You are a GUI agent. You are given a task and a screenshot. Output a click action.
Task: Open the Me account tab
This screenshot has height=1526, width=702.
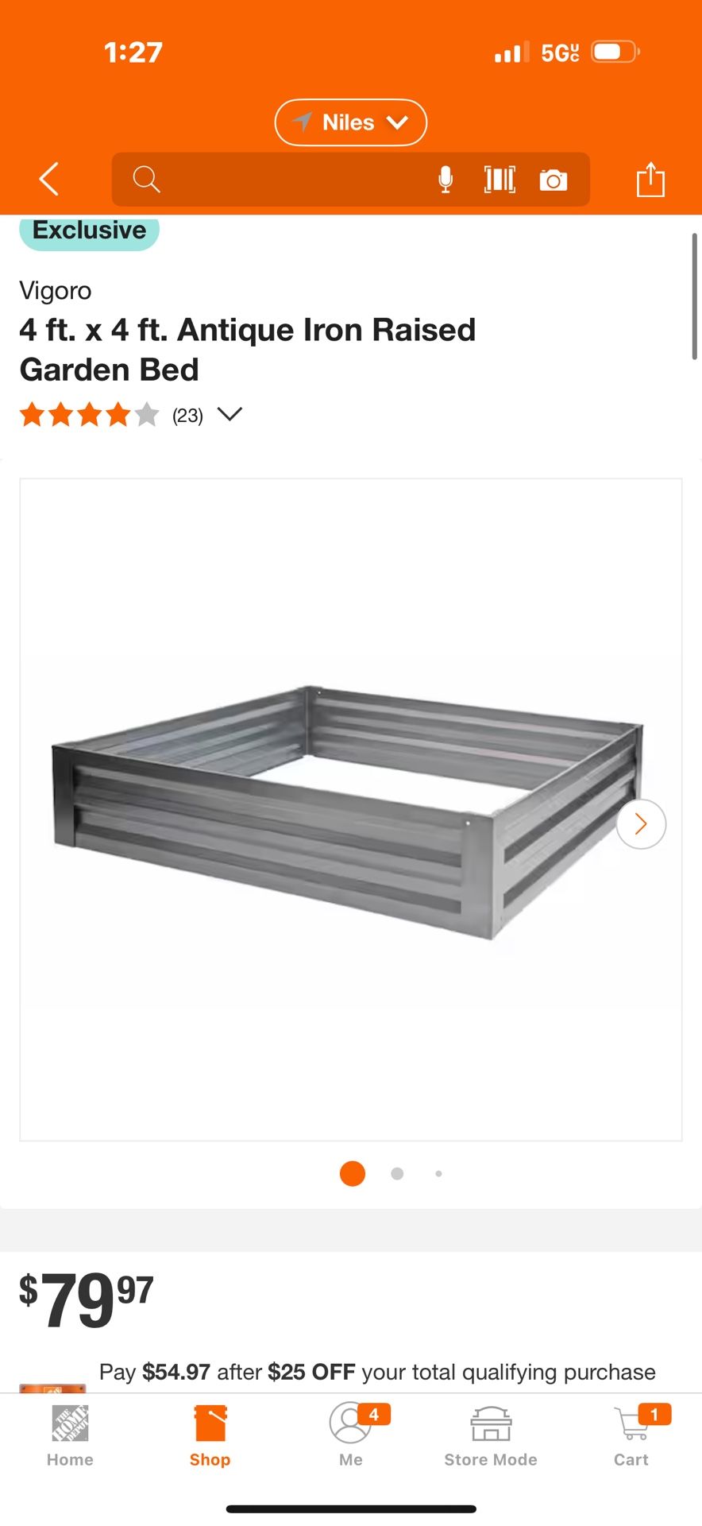(x=351, y=1437)
